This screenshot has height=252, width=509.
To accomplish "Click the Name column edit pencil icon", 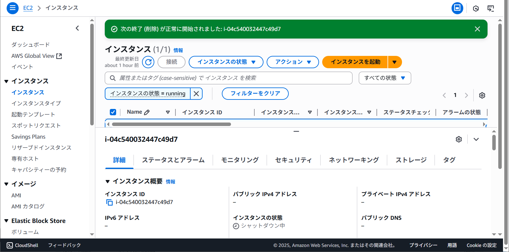I will point(147,112).
